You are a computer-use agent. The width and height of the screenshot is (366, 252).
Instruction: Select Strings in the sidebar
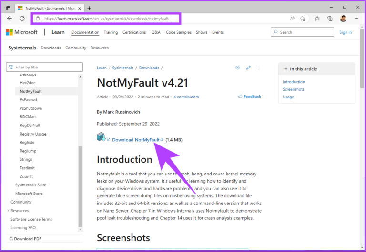[x=26, y=159]
